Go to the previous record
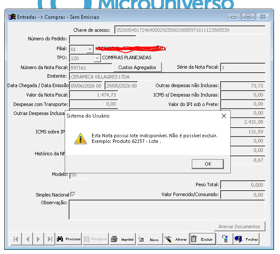Image resolution: width=280 pixels, height=254 pixels. pyautogui.click(x=27, y=239)
